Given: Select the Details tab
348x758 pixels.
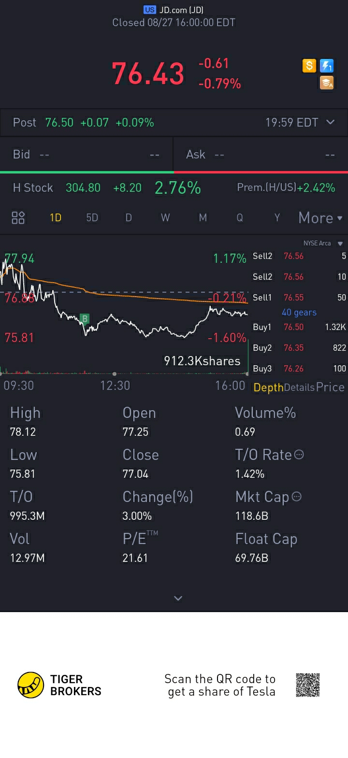Looking at the screenshot, I should coord(300,387).
